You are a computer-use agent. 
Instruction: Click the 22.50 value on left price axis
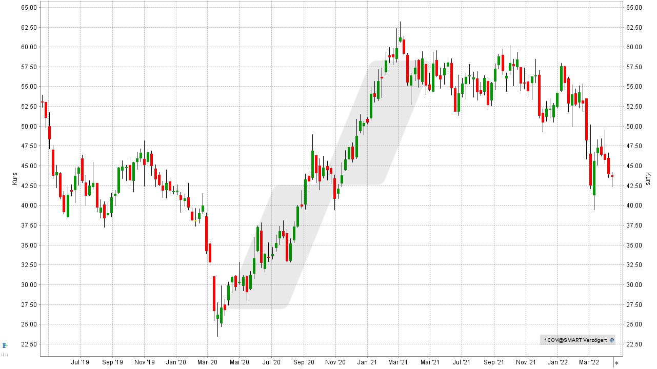pyautogui.click(x=29, y=344)
